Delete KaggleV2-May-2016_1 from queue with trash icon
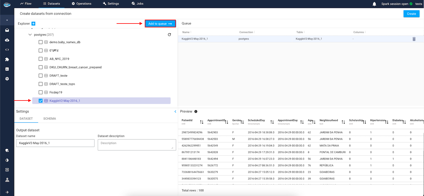424x196 pixels. [414, 39]
